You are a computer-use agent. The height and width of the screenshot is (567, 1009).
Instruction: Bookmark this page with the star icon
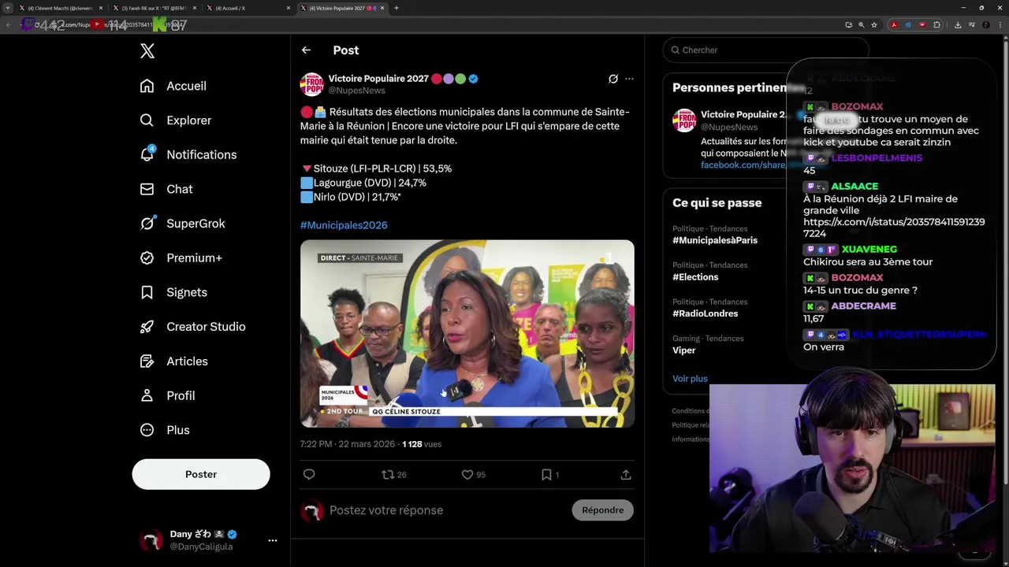click(874, 24)
